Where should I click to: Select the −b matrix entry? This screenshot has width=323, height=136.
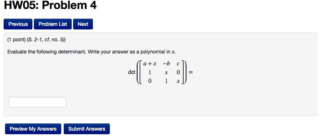click(x=166, y=64)
